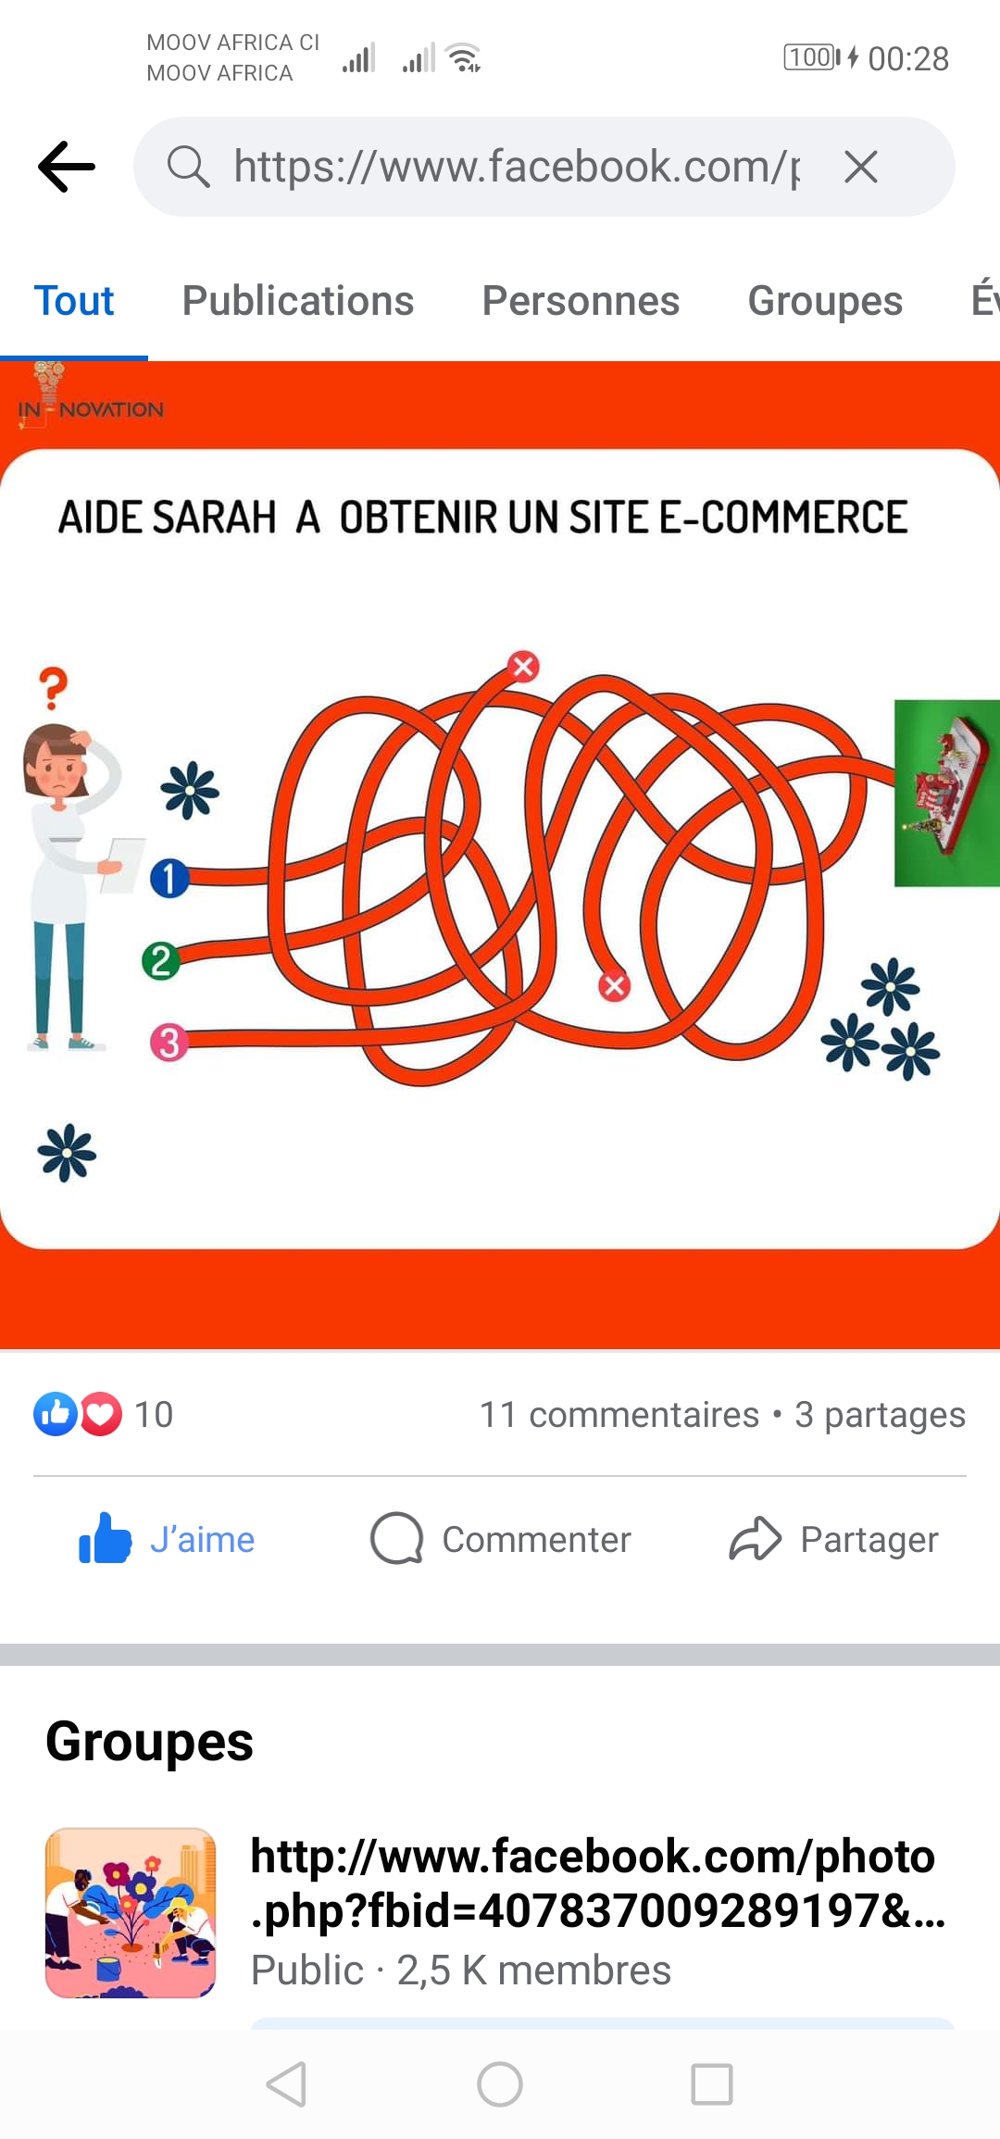Open the 3 partages link
The width and height of the screenshot is (1000, 2139).
click(880, 1414)
